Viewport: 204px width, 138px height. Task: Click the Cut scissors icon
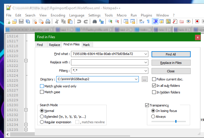click(x=57, y=21)
